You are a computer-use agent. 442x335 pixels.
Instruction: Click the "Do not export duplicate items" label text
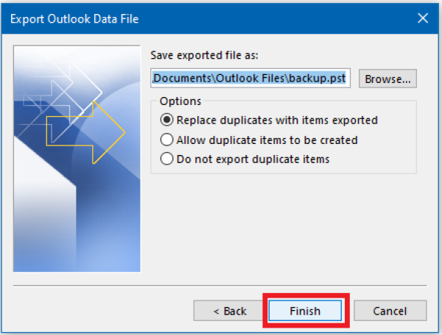[x=252, y=159]
